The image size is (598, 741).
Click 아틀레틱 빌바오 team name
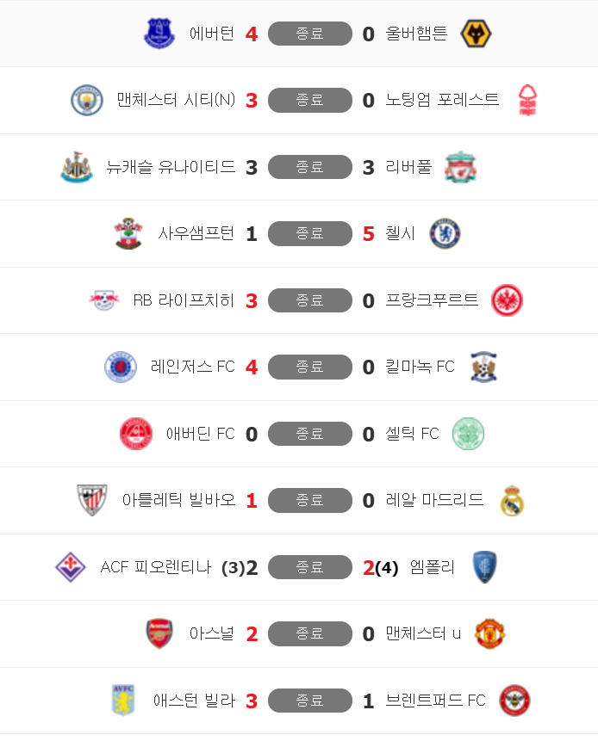179,500
